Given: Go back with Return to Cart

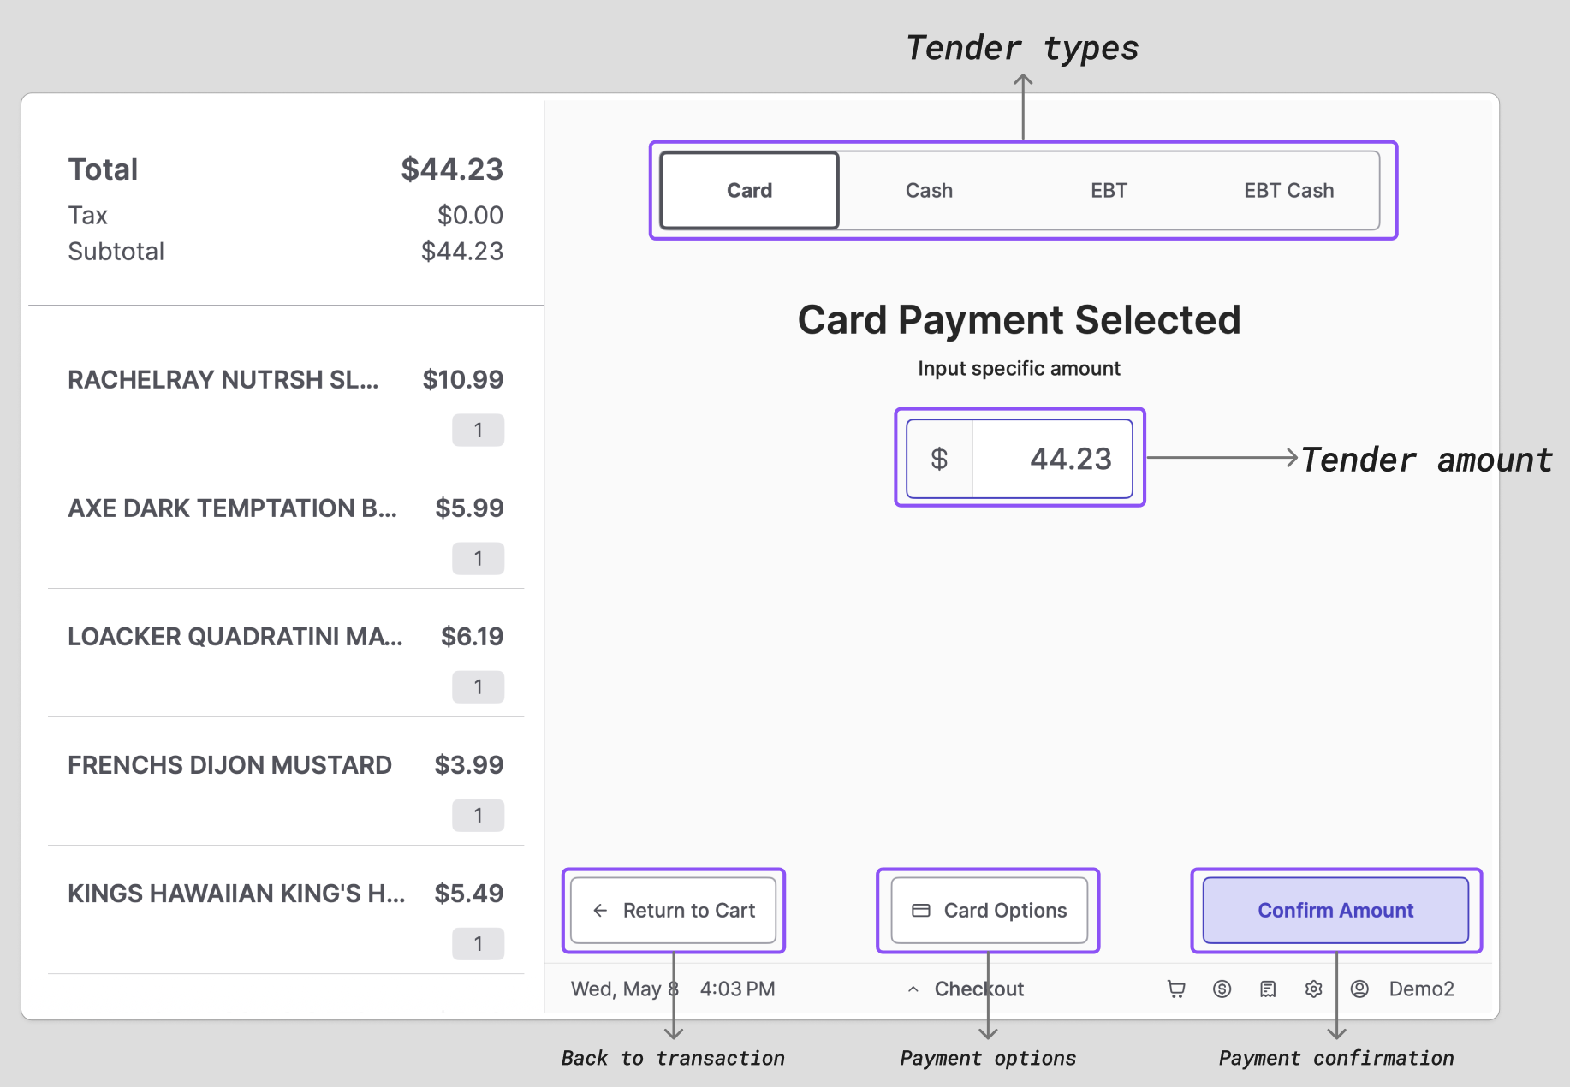Looking at the screenshot, I should [674, 911].
